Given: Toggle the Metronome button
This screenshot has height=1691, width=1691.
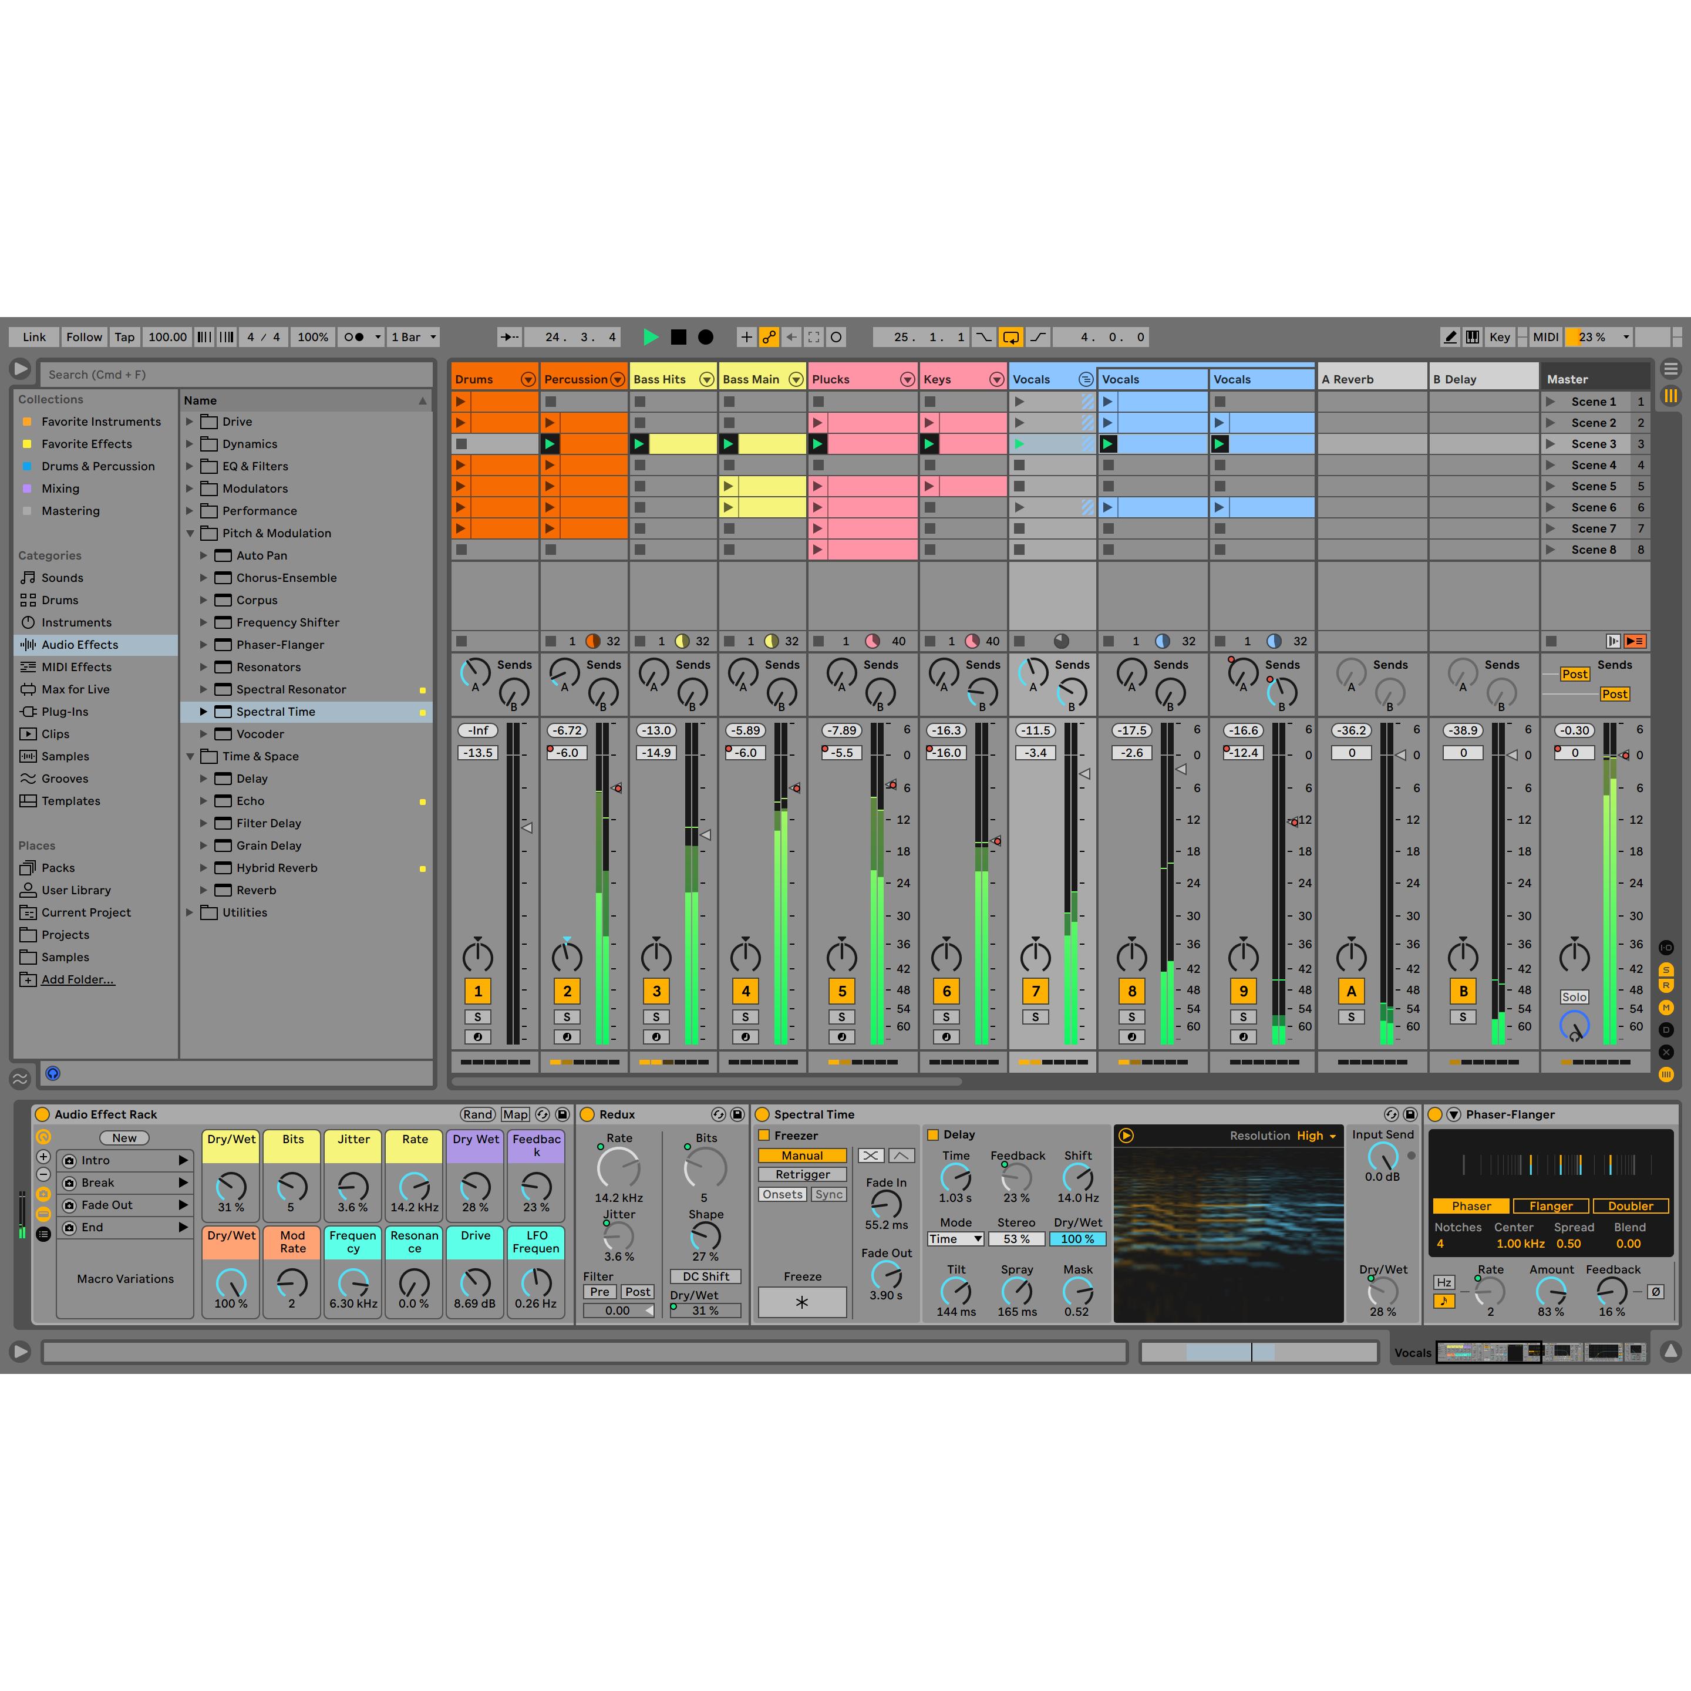Looking at the screenshot, I should coord(355,337).
